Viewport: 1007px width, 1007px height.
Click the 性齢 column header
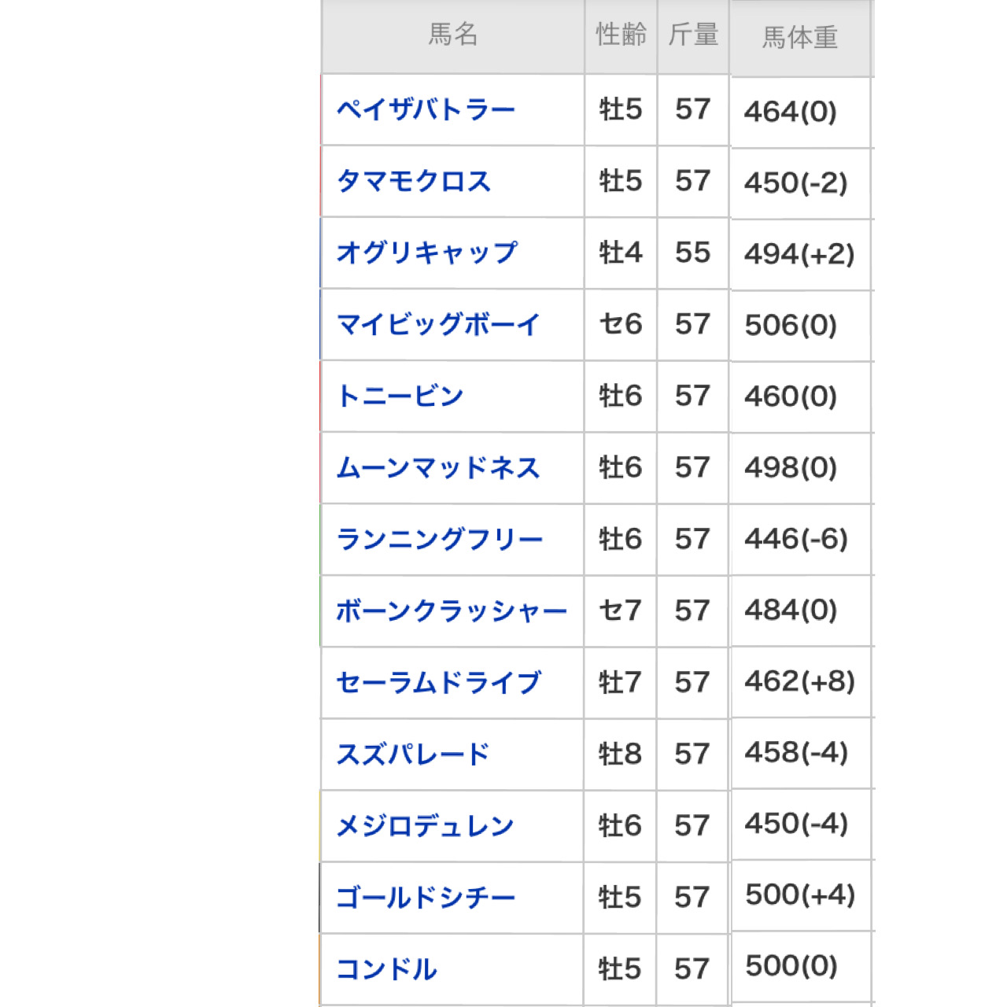[621, 35]
